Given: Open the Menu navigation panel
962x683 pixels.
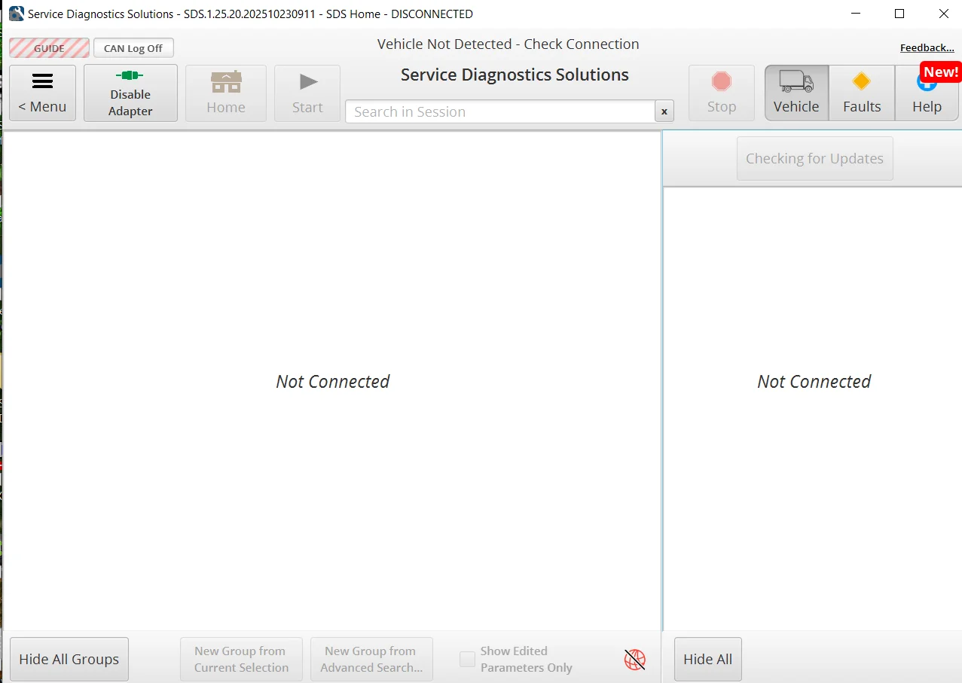Looking at the screenshot, I should (x=42, y=93).
